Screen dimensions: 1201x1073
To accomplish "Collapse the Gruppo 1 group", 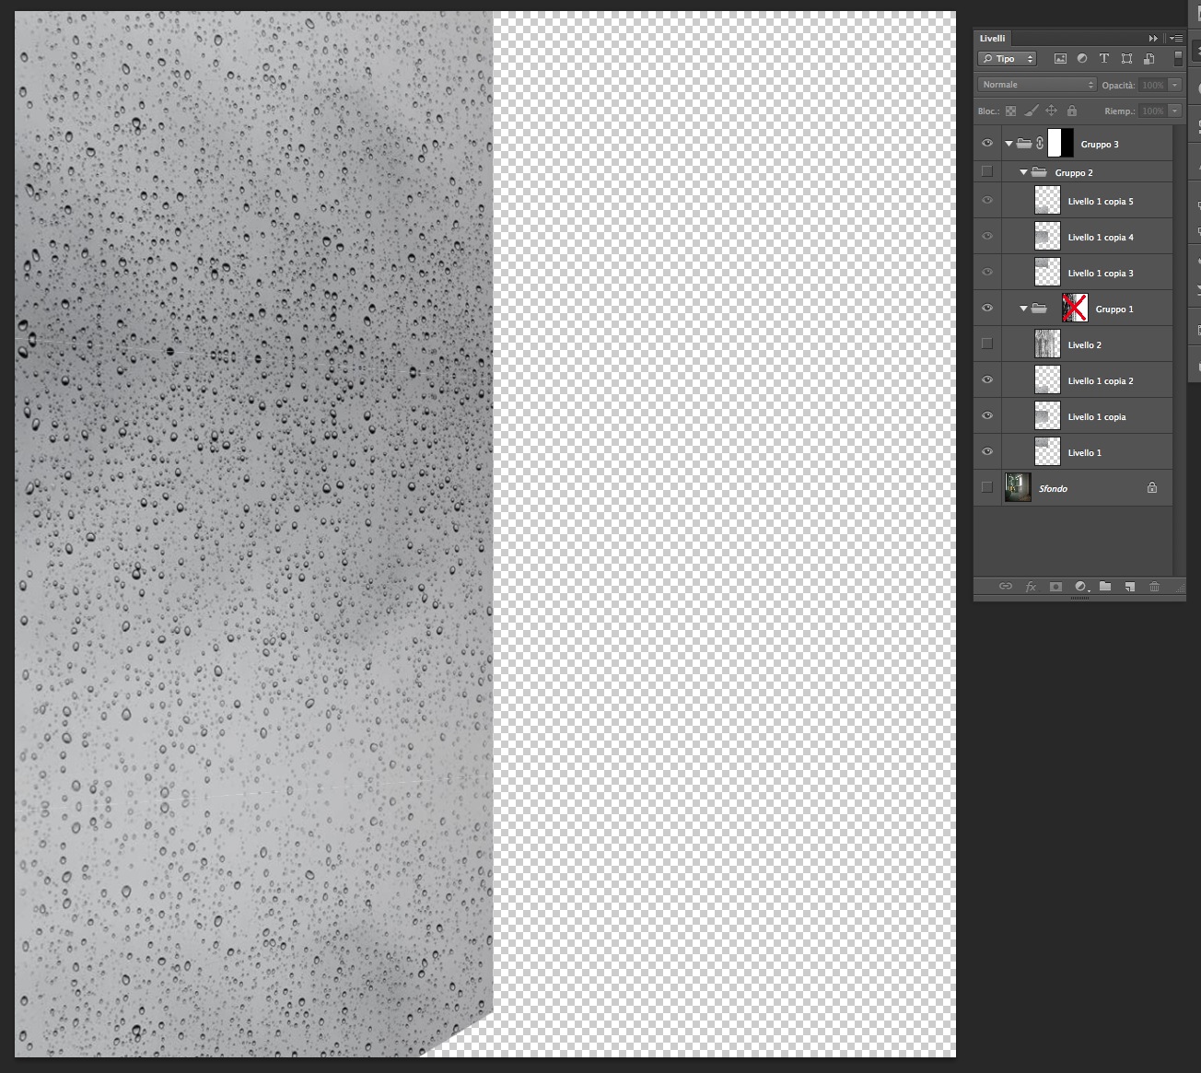I will point(1023,309).
